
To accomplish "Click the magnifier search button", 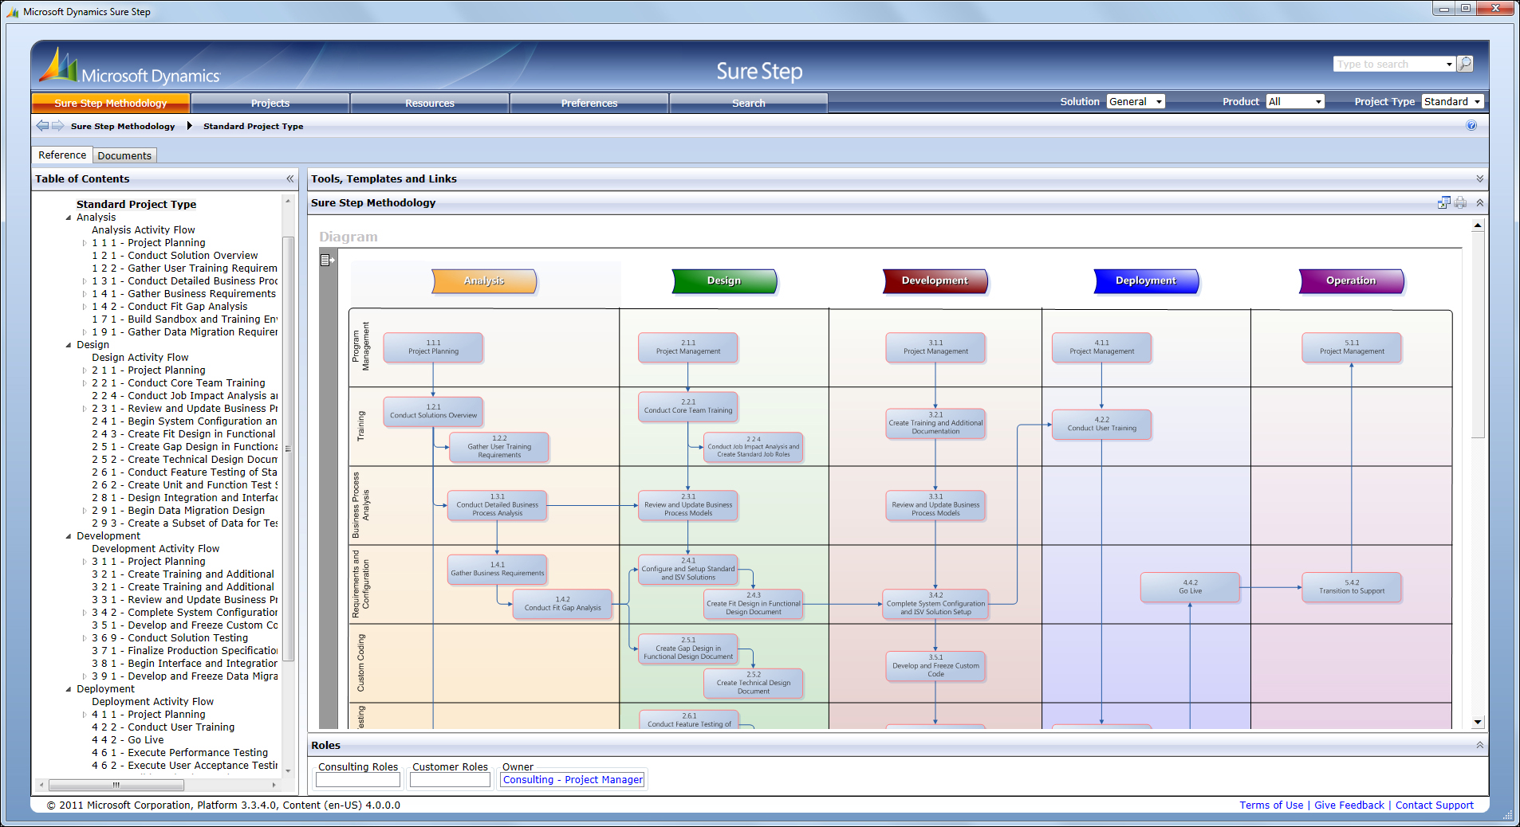I will 1465,64.
